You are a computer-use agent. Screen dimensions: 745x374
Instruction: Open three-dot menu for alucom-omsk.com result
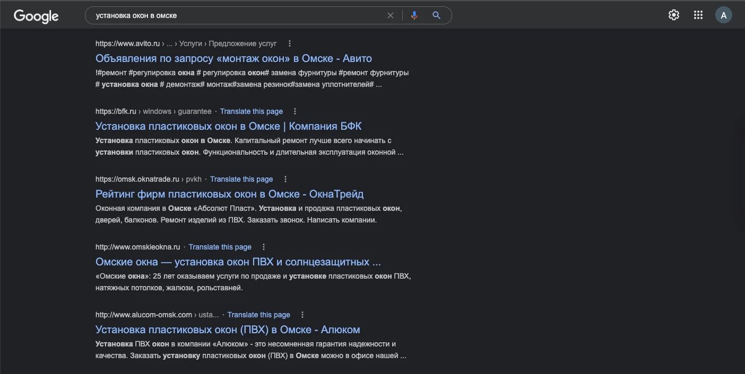[302, 315]
